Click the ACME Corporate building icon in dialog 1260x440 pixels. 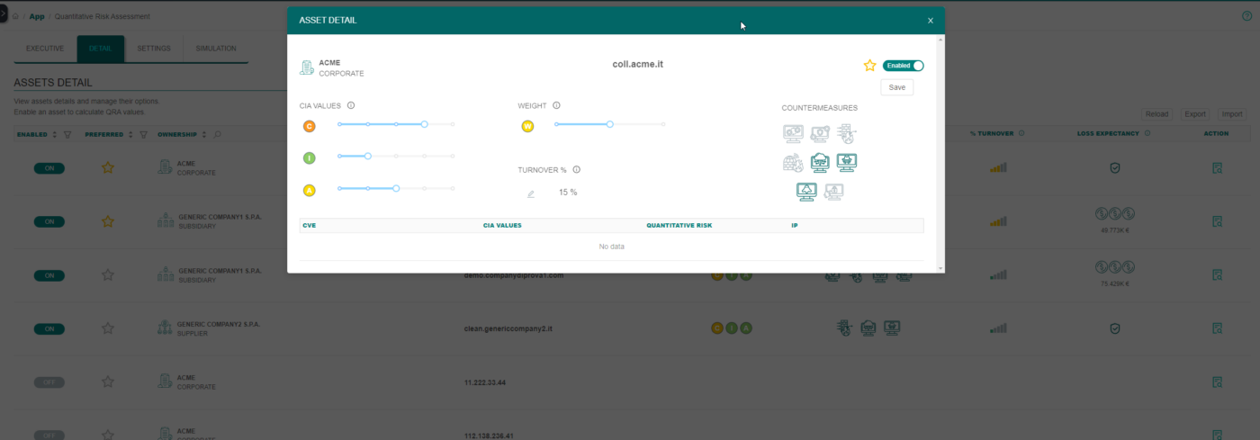307,67
